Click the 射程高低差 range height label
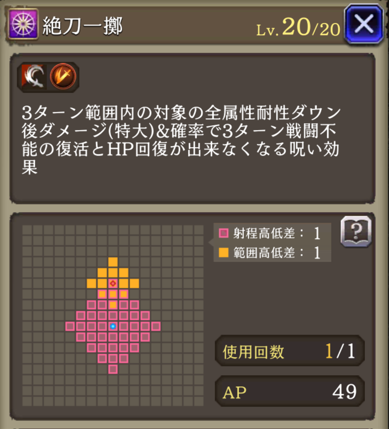The image size is (389, 429). click(264, 233)
